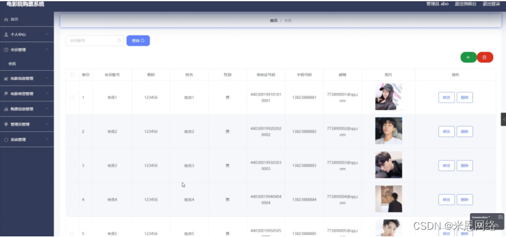Image resolution: width=506 pixels, height=237 pixels.
Task: Open photo thumbnail for 会员3
Action: pos(389,165)
